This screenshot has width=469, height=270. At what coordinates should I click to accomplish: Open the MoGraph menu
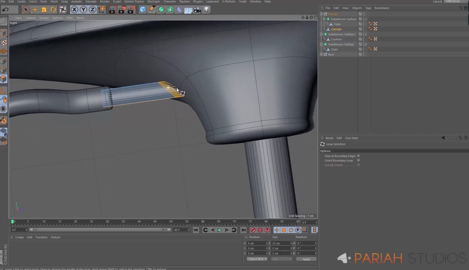pyautogui.click(x=154, y=2)
